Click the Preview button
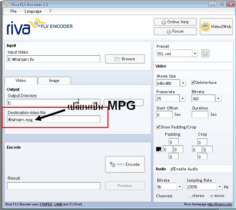Image resolution: width=236 pixels, height=210 pixels. 125,186
